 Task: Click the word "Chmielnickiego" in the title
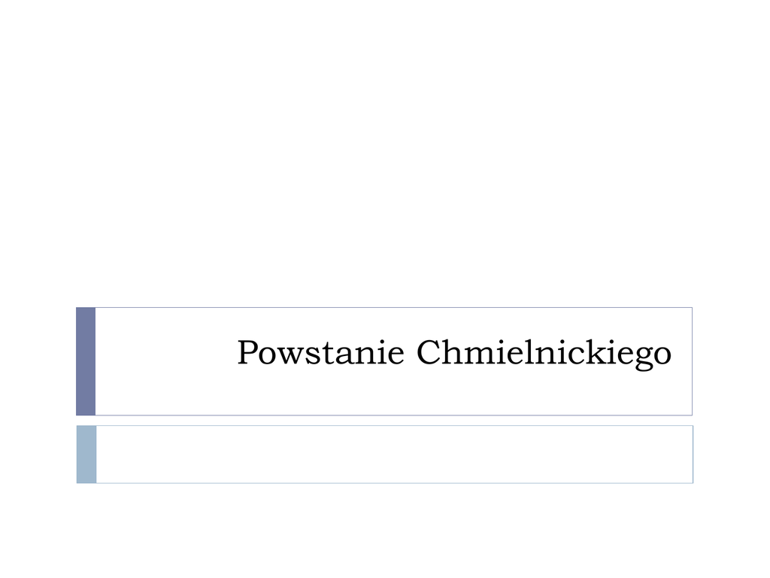click(543, 353)
